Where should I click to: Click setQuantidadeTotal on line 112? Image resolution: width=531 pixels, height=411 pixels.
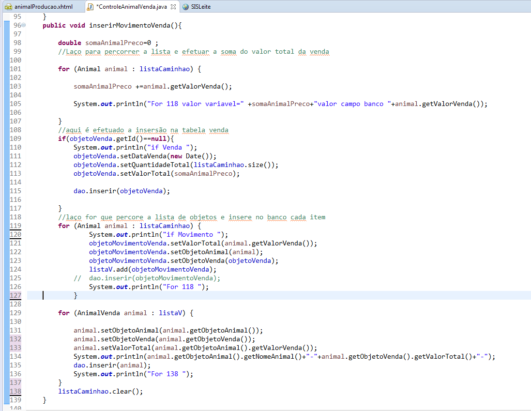point(155,165)
